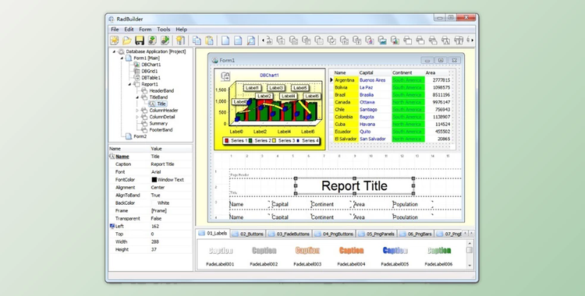Select the Report Title element in designer
585x296 pixels.
tap(354, 186)
